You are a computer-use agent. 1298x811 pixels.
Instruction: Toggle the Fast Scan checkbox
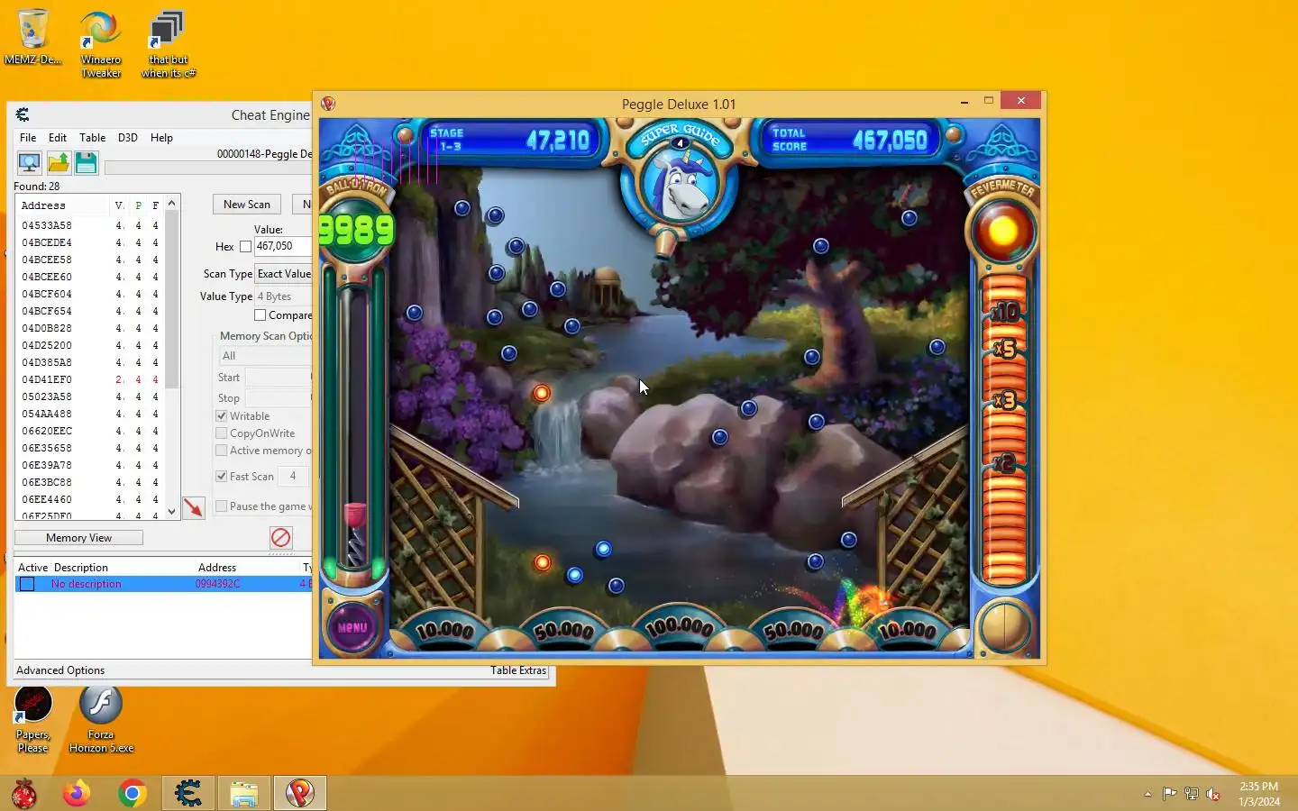coord(221,477)
